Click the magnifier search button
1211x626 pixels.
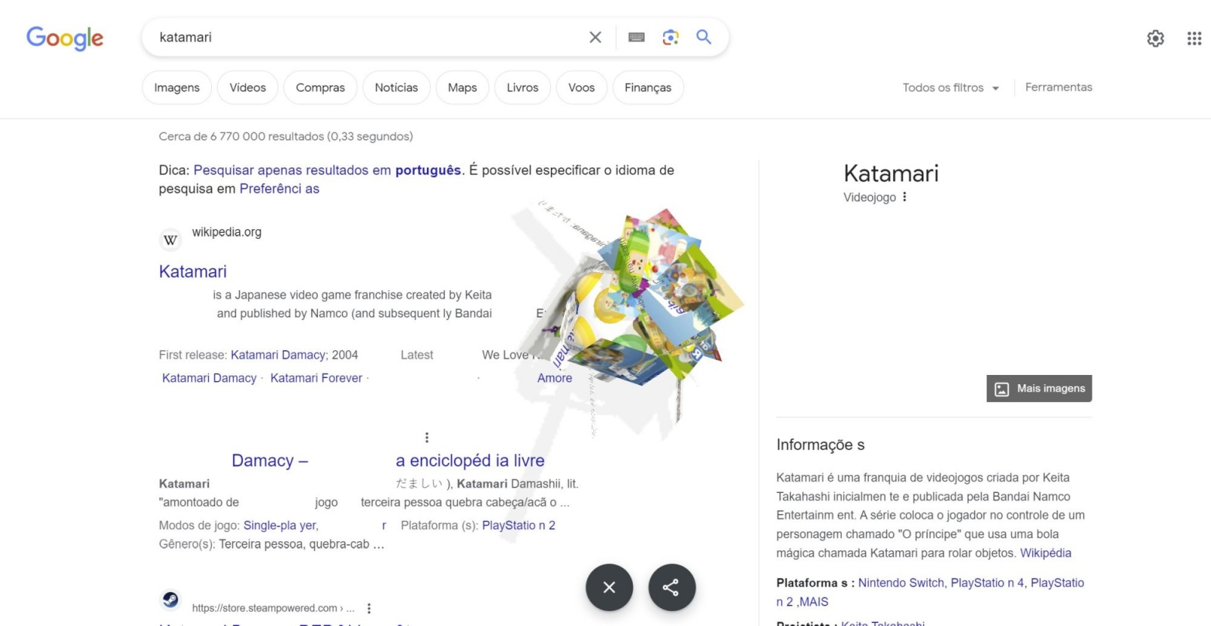pyautogui.click(x=704, y=37)
